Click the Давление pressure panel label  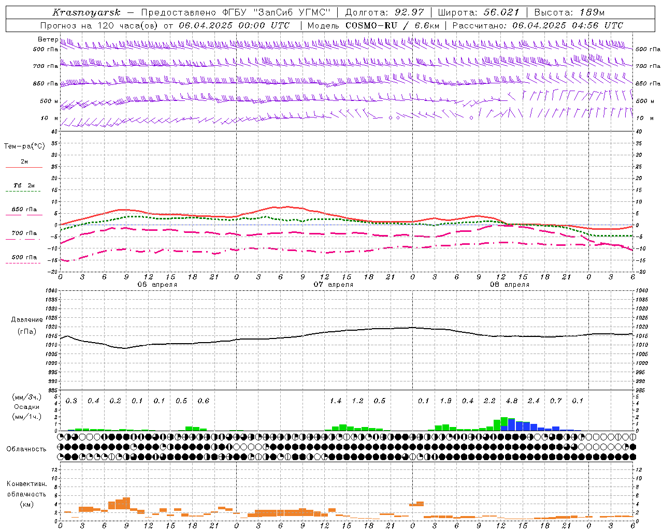[x=27, y=320]
